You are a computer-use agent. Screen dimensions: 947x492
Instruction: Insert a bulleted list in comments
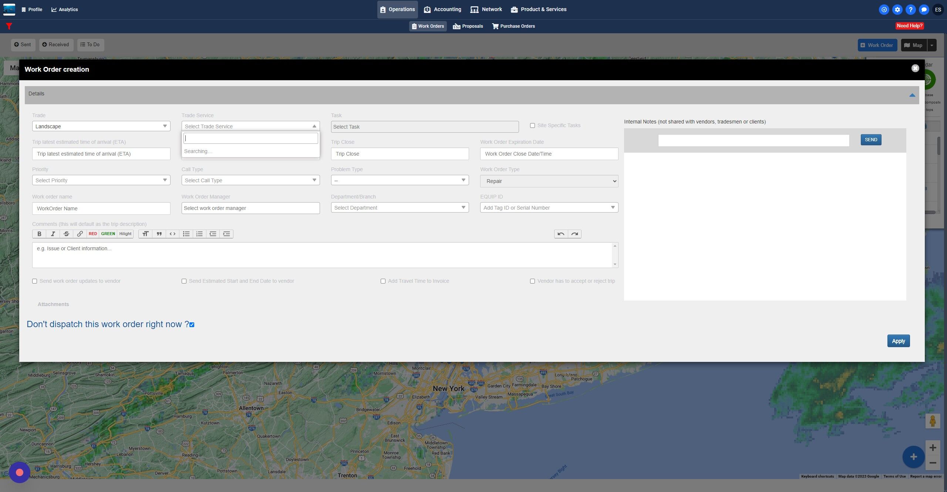click(186, 234)
